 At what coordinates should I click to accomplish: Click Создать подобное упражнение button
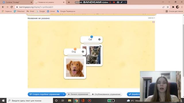tap(45, 94)
